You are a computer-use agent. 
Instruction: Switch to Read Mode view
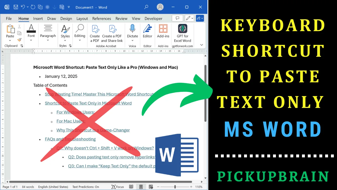(131, 187)
